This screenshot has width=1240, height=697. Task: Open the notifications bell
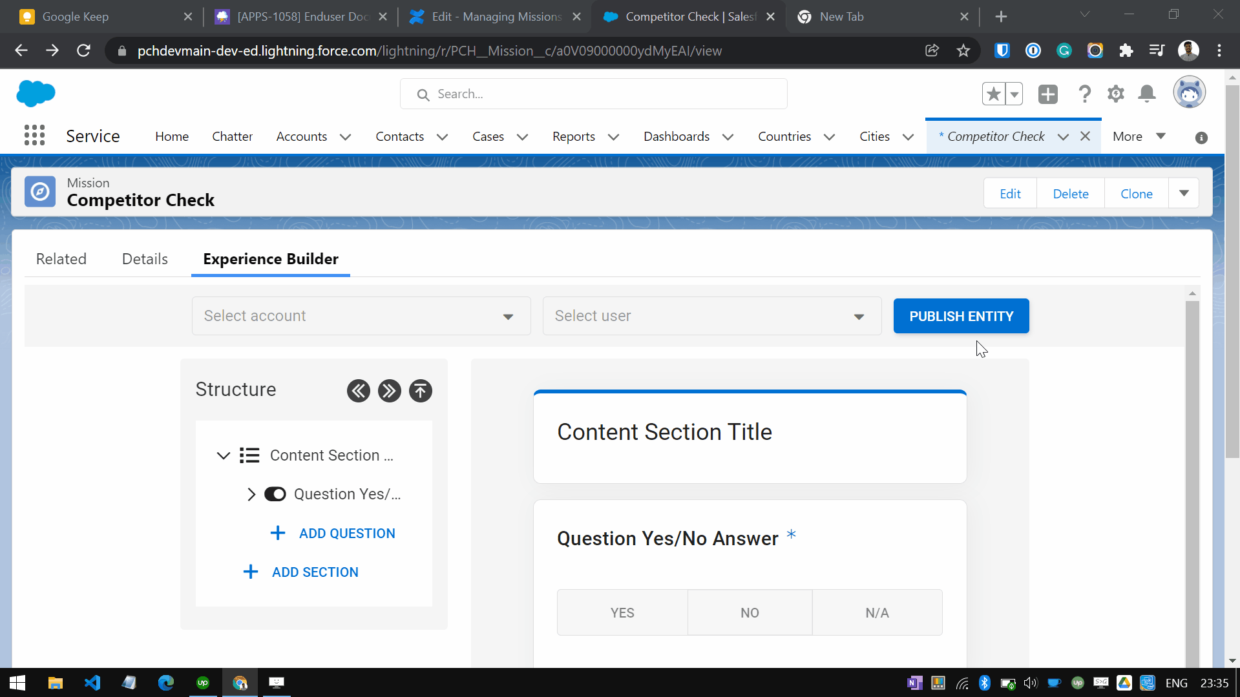[x=1147, y=94]
